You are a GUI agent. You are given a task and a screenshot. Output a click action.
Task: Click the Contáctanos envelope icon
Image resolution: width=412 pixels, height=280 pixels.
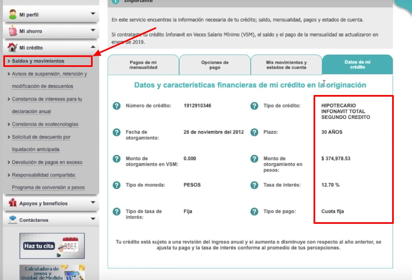[x=12, y=219]
